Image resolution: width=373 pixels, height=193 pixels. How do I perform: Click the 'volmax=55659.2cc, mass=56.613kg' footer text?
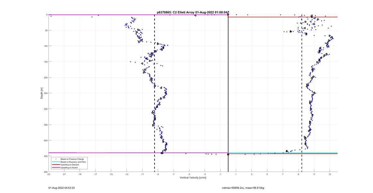(x=243, y=188)
